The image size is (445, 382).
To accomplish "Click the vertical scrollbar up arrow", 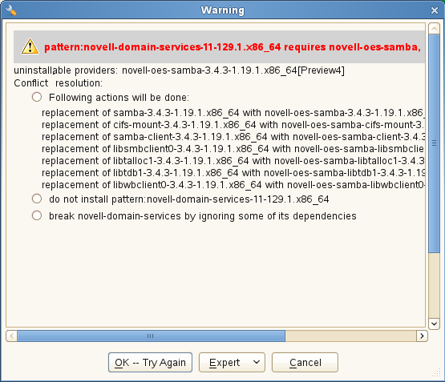I will click(434, 28).
